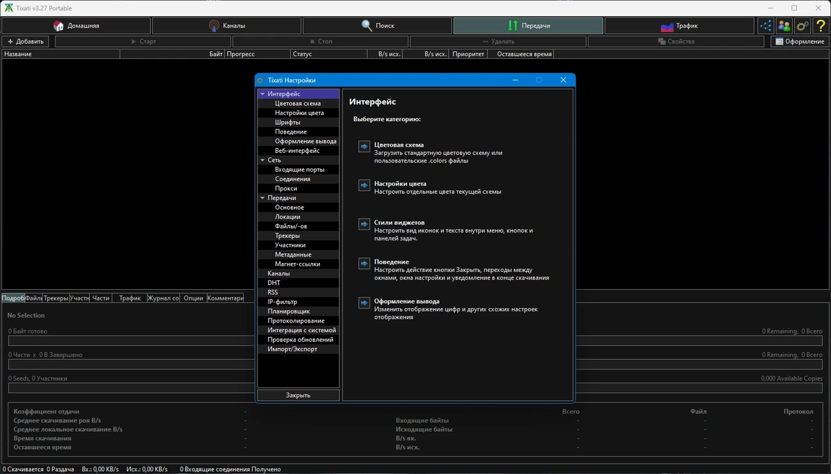Viewport: 831px width, 474px height.
Task: Click arrow icon beside Оформление вывода description
Action: (x=364, y=302)
